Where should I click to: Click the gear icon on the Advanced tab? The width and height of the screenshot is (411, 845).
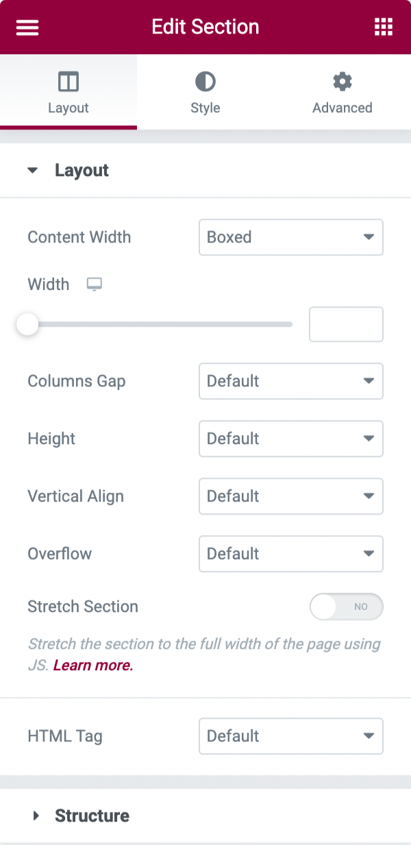pyautogui.click(x=342, y=80)
